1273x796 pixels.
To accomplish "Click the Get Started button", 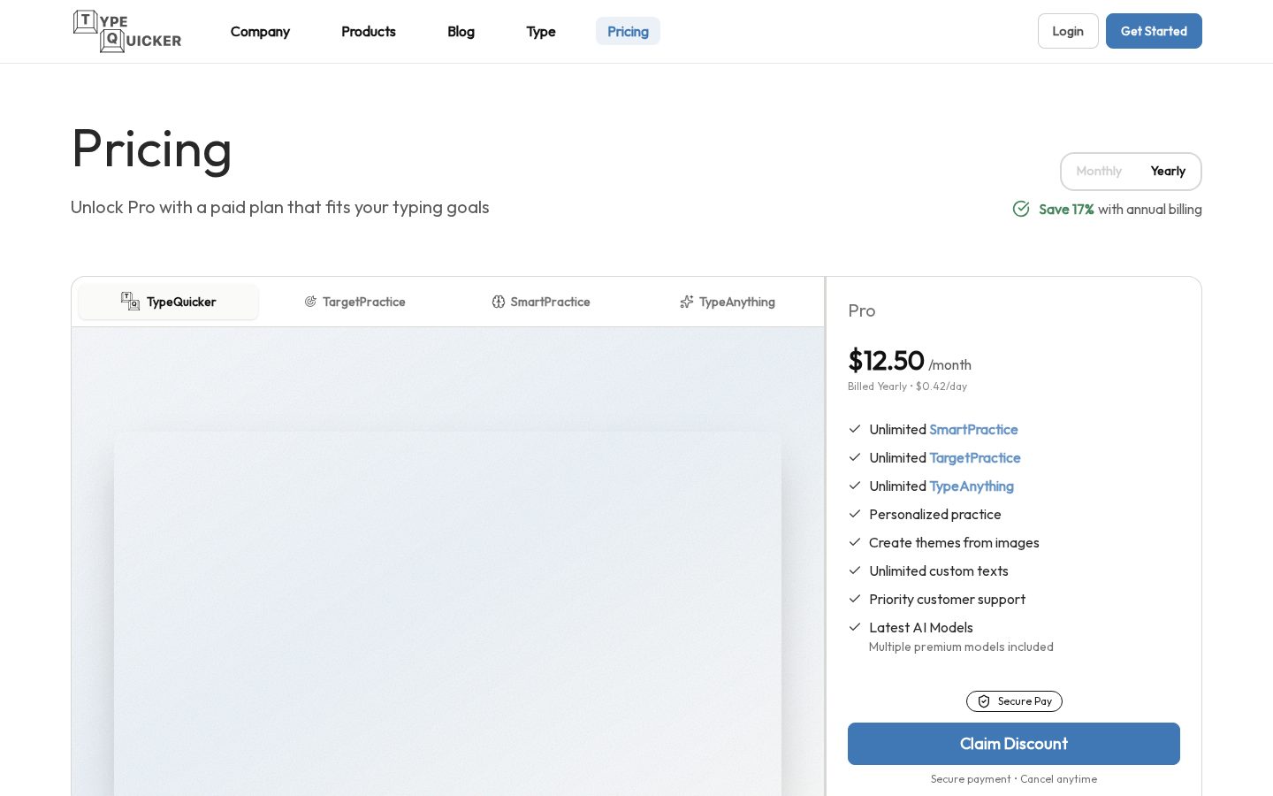I will [x=1154, y=31].
